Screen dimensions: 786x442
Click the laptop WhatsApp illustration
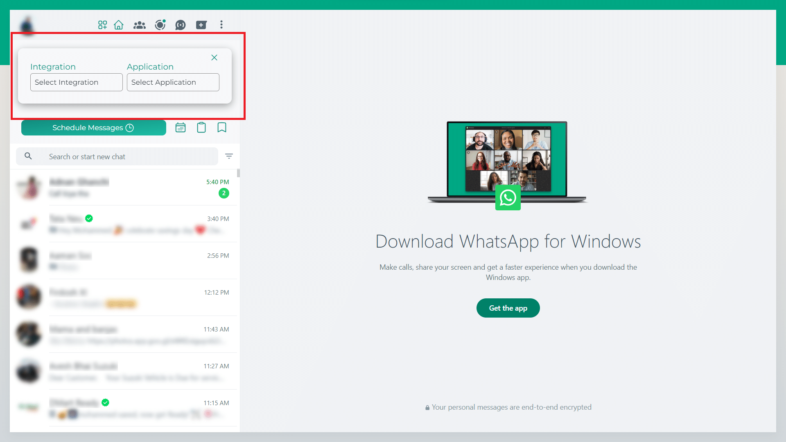pos(508,165)
